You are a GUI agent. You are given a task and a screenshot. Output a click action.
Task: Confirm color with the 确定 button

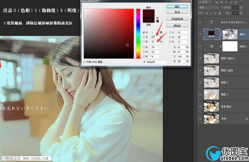point(177,7)
